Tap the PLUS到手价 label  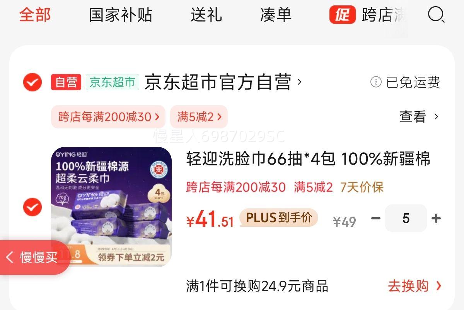279,218
